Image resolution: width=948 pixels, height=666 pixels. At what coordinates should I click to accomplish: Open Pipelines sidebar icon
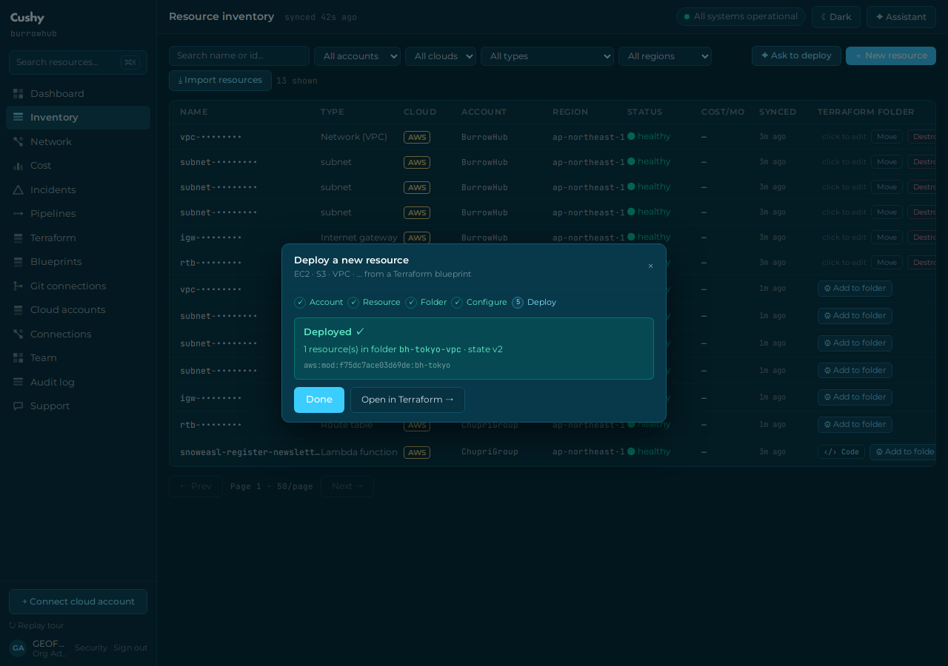[x=18, y=213]
